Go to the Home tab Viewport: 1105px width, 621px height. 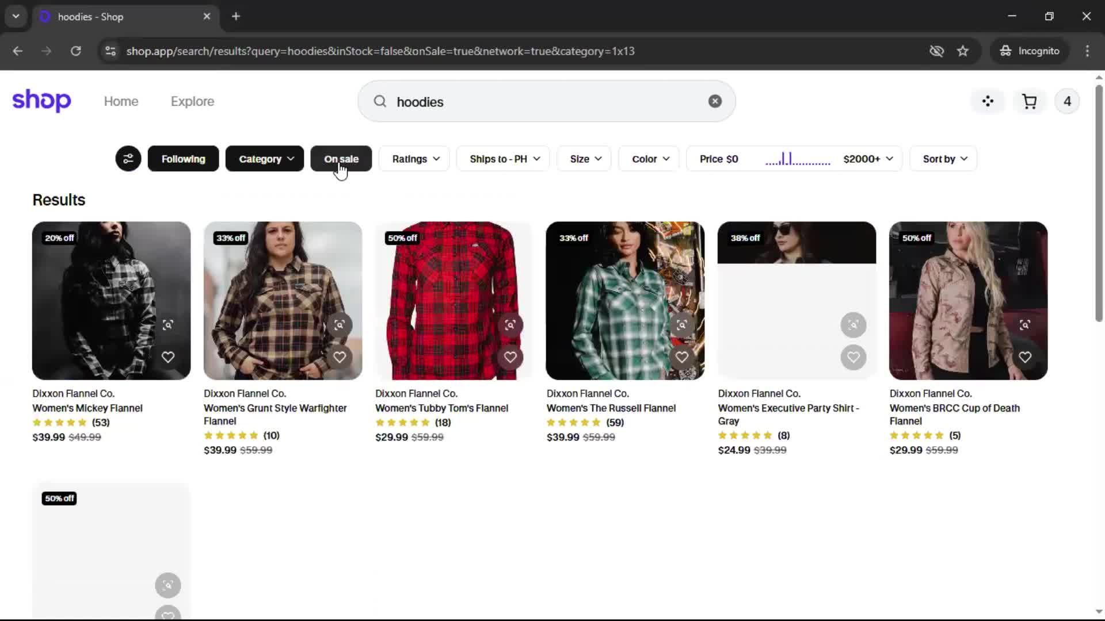121,102
